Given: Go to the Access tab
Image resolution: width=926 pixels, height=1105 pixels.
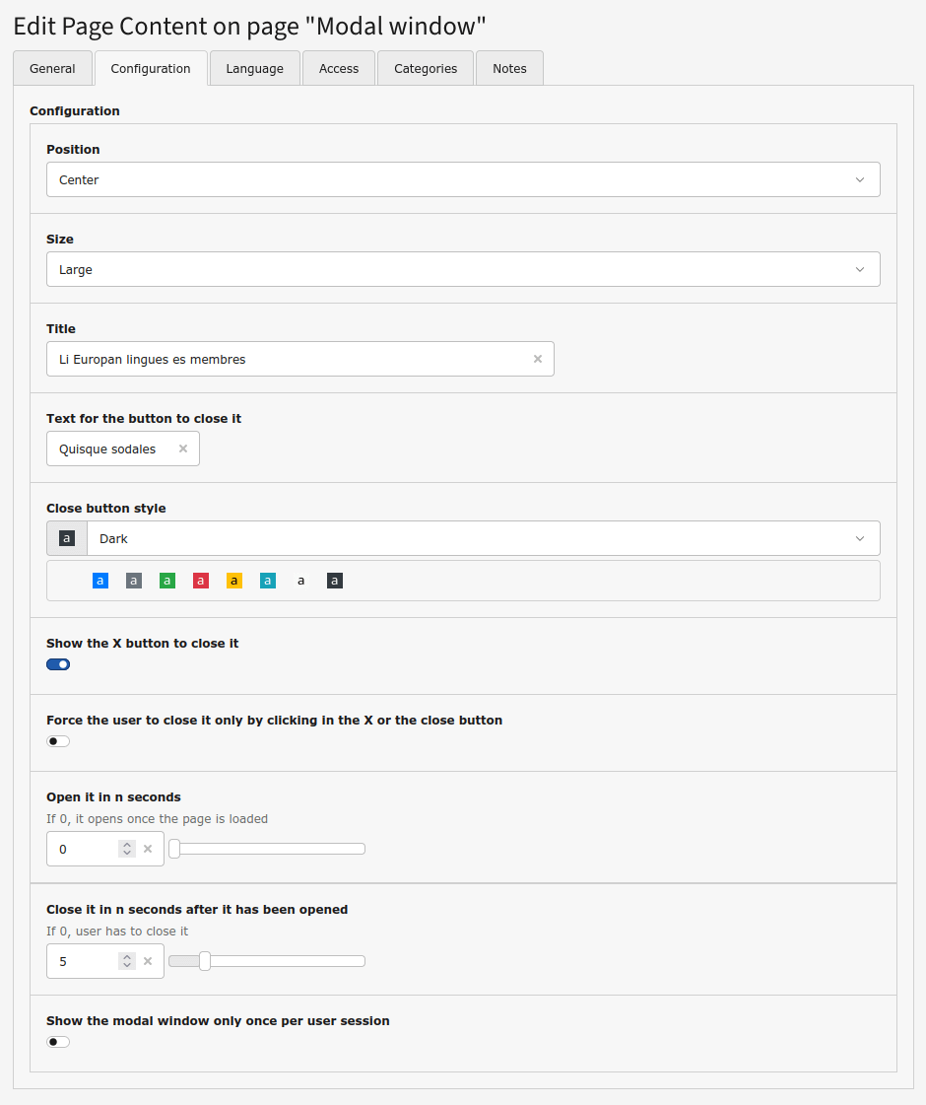Looking at the screenshot, I should (x=339, y=69).
